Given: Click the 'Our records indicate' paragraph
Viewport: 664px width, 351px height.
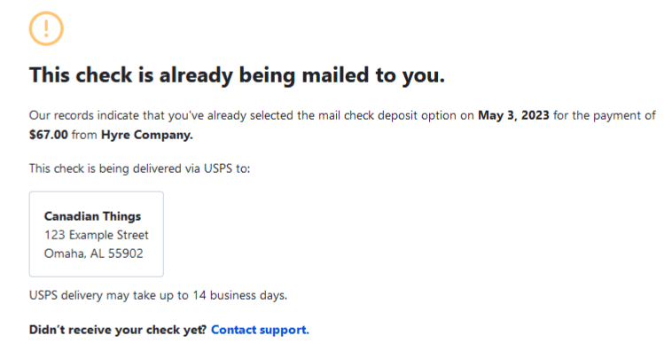Looking at the screenshot, I should click(x=342, y=125).
